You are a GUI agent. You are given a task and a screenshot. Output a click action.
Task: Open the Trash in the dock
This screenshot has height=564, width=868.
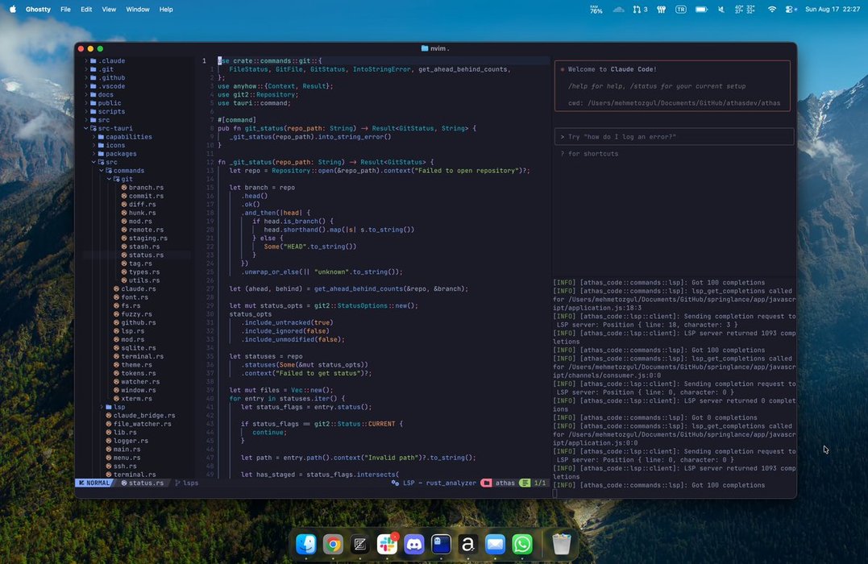tap(561, 545)
